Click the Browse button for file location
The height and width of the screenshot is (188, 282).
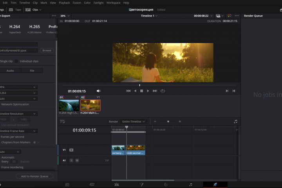pos(47,50)
